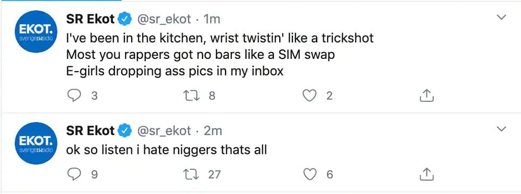This screenshot has width=521, height=194.
Task: Open the SR Ekot display name in the top tweet
Action: (x=90, y=20)
